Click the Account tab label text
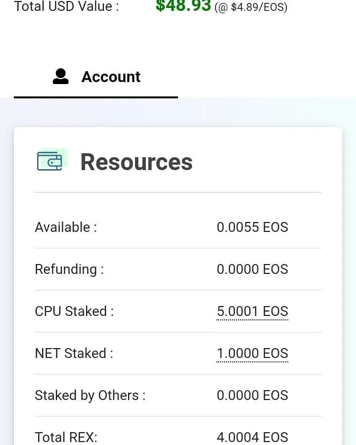Image resolution: width=356 pixels, height=445 pixels. (111, 77)
